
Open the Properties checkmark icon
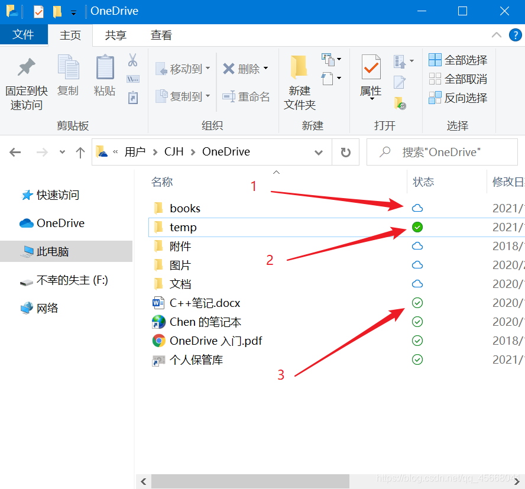(x=371, y=67)
